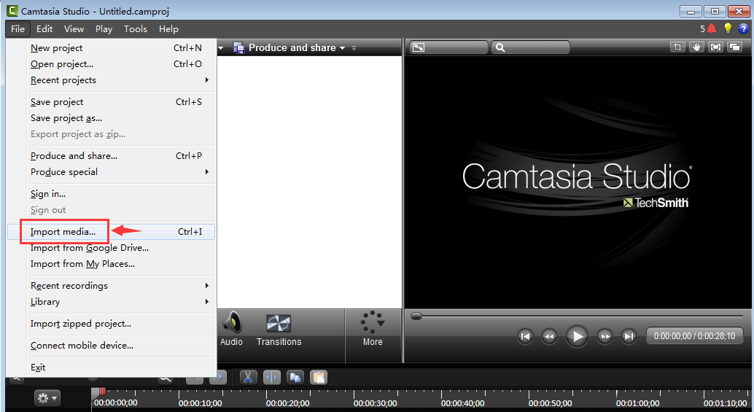The height and width of the screenshot is (412, 754).
Task: Choose New project from File menu
Action: (x=112, y=47)
